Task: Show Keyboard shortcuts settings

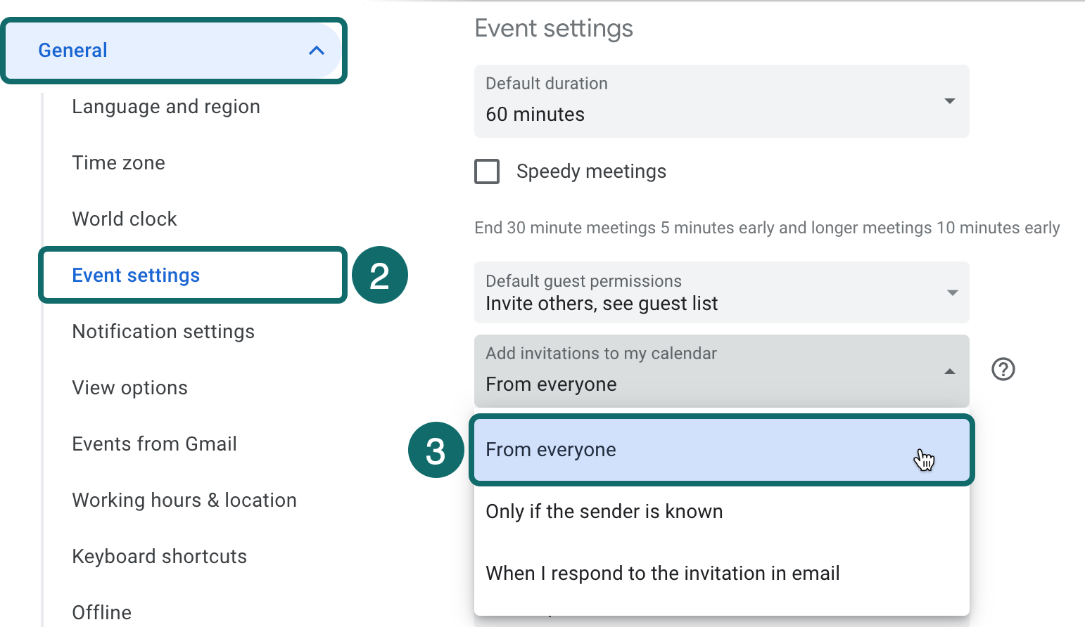Action: pos(159,557)
